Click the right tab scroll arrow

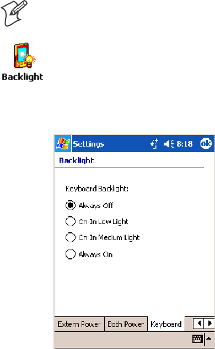tap(209, 323)
